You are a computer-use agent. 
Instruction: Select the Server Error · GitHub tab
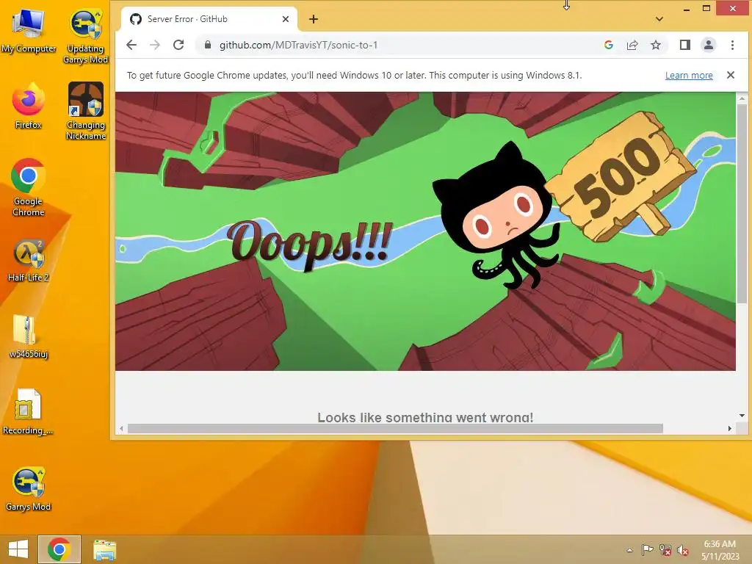209,19
